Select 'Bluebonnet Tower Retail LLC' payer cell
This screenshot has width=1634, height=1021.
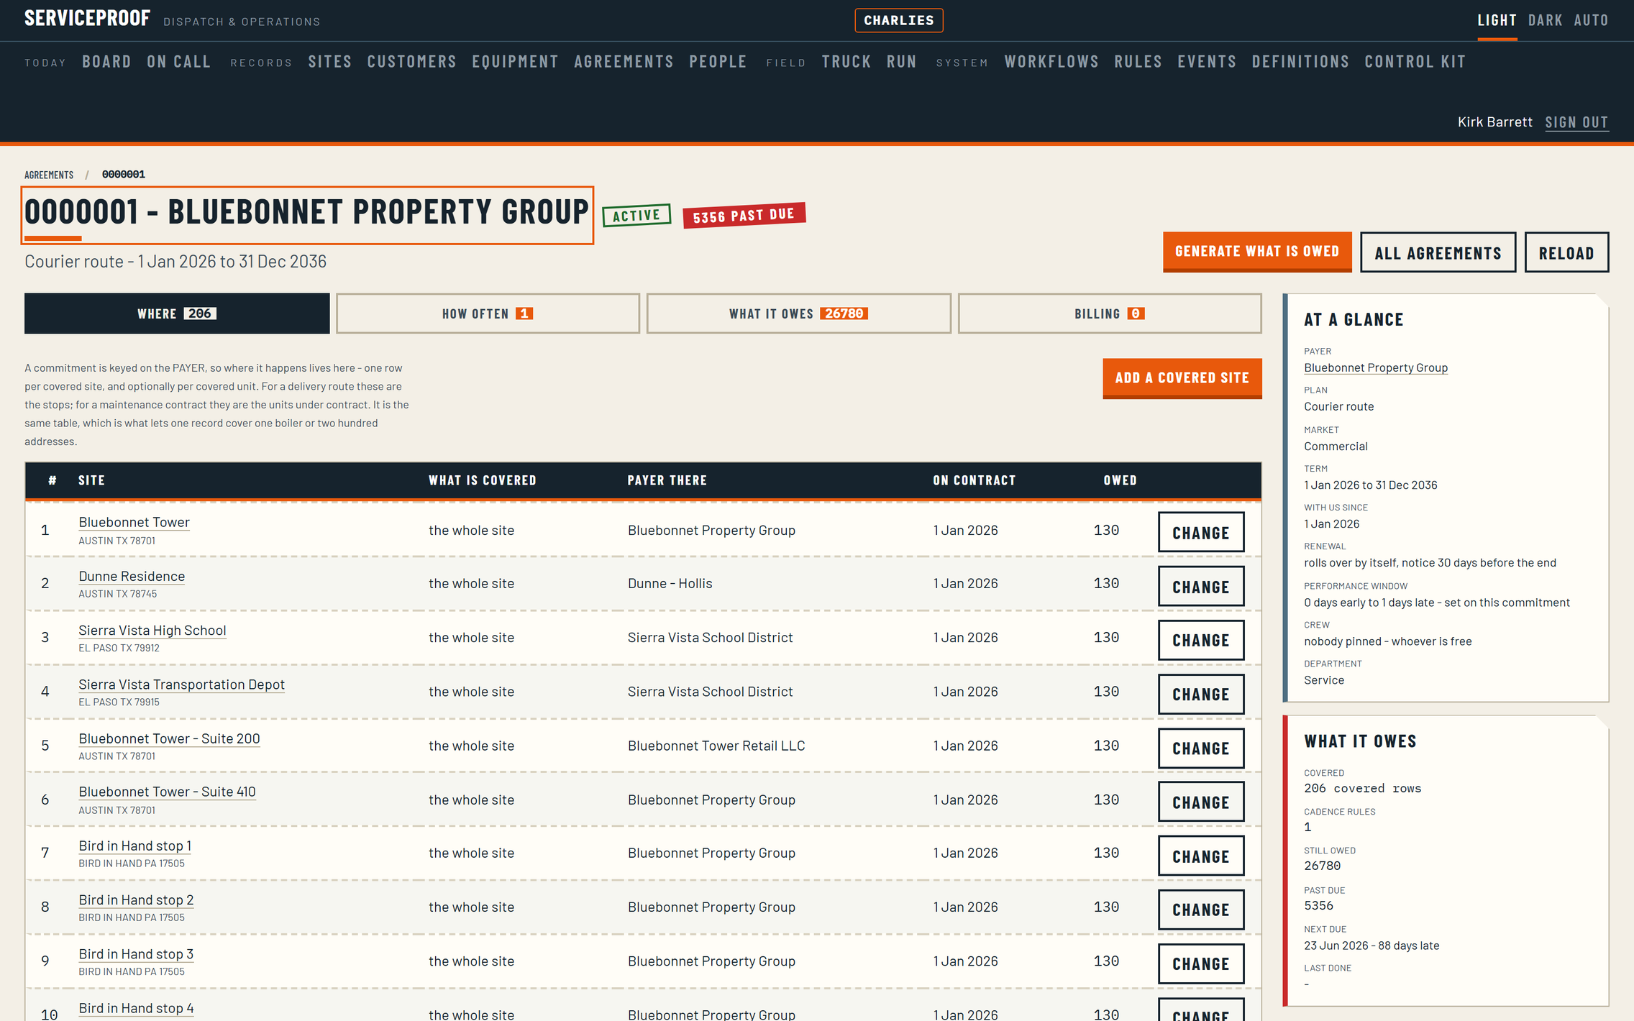pos(716,746)
